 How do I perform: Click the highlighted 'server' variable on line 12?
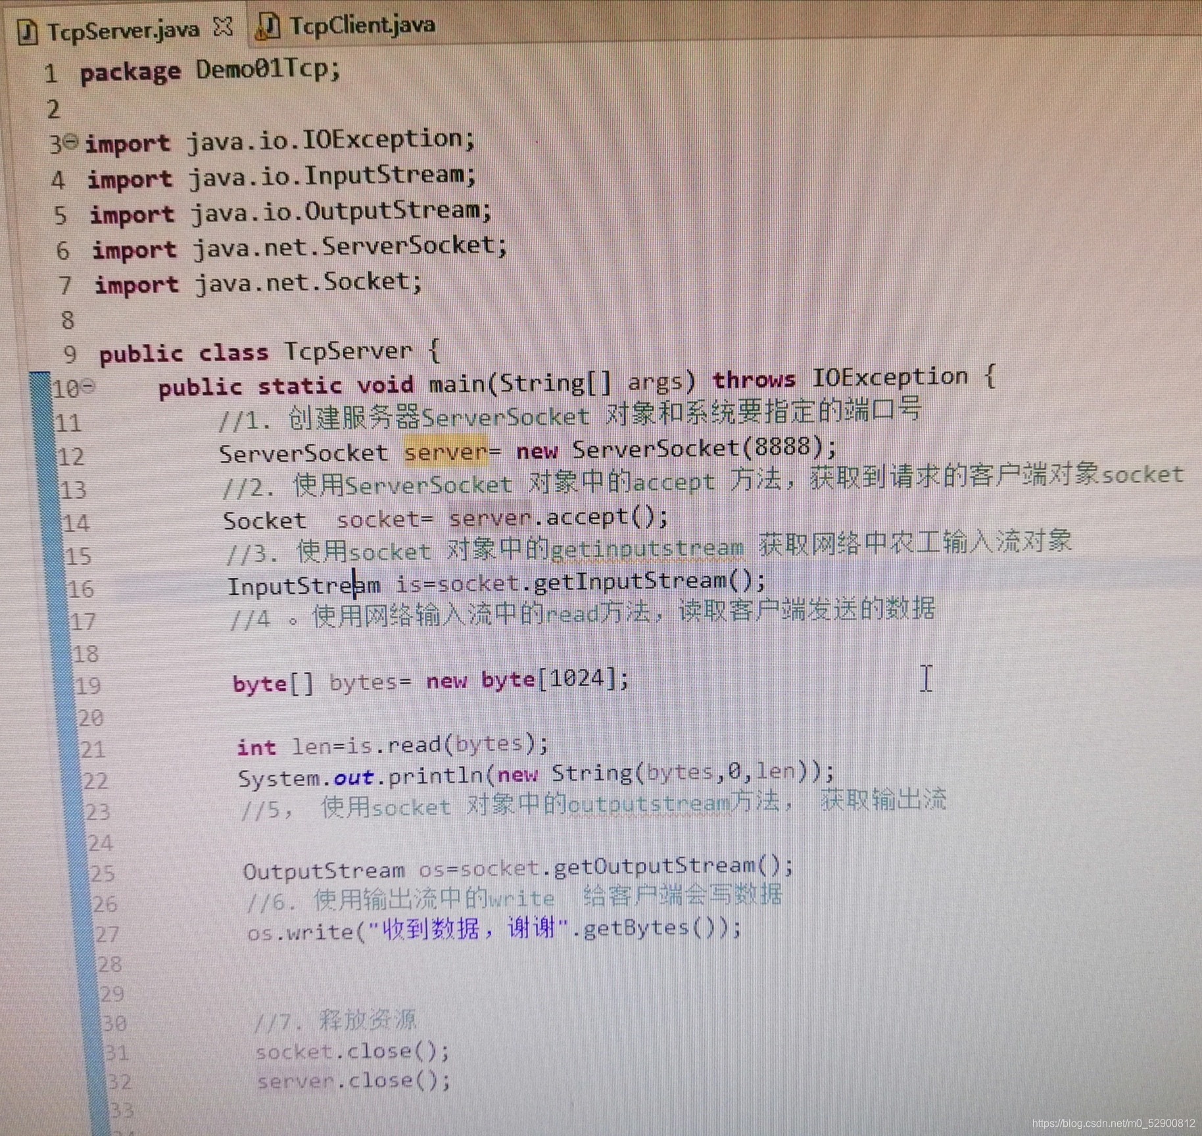click(446, 451)
